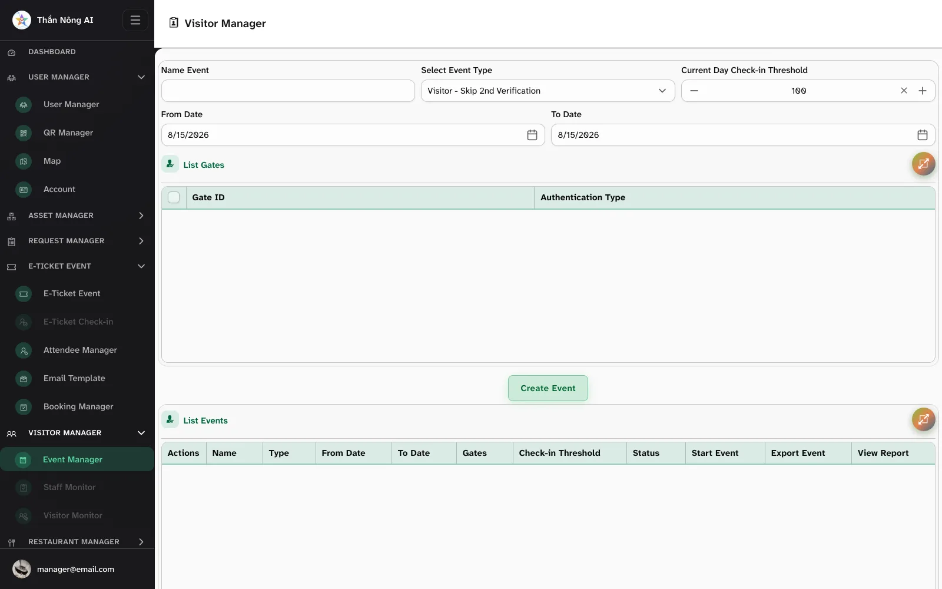Viewport: 942px width, 589px height.
Task: Toggle the sidebar hamburger menu button
Action: coord(135,20)
